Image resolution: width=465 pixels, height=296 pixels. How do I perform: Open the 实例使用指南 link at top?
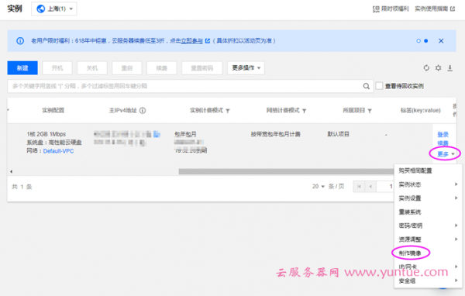pos(435,9)
